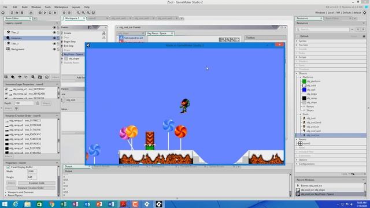Screen dimensions: 370x208
Task: Toggle visibility of Tiles_1 layer
Action: (54, 44)
